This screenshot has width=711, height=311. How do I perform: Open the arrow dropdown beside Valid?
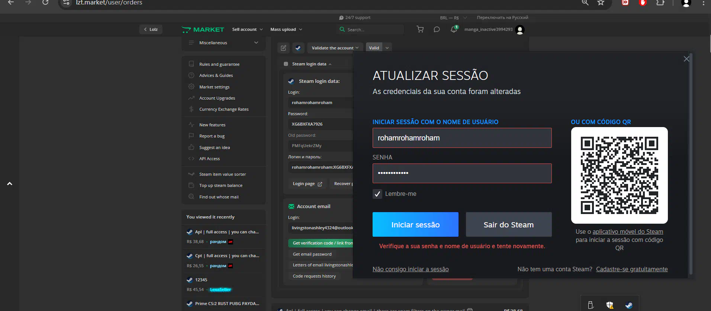387,48
